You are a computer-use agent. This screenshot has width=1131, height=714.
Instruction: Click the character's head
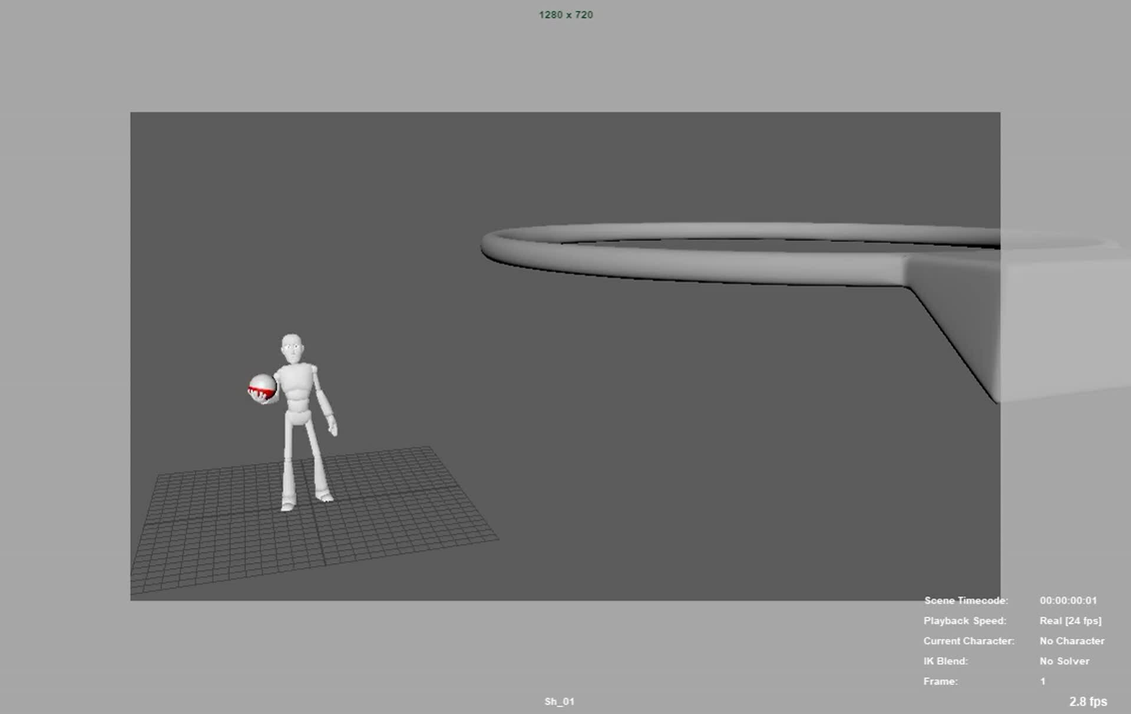point(291,345)
